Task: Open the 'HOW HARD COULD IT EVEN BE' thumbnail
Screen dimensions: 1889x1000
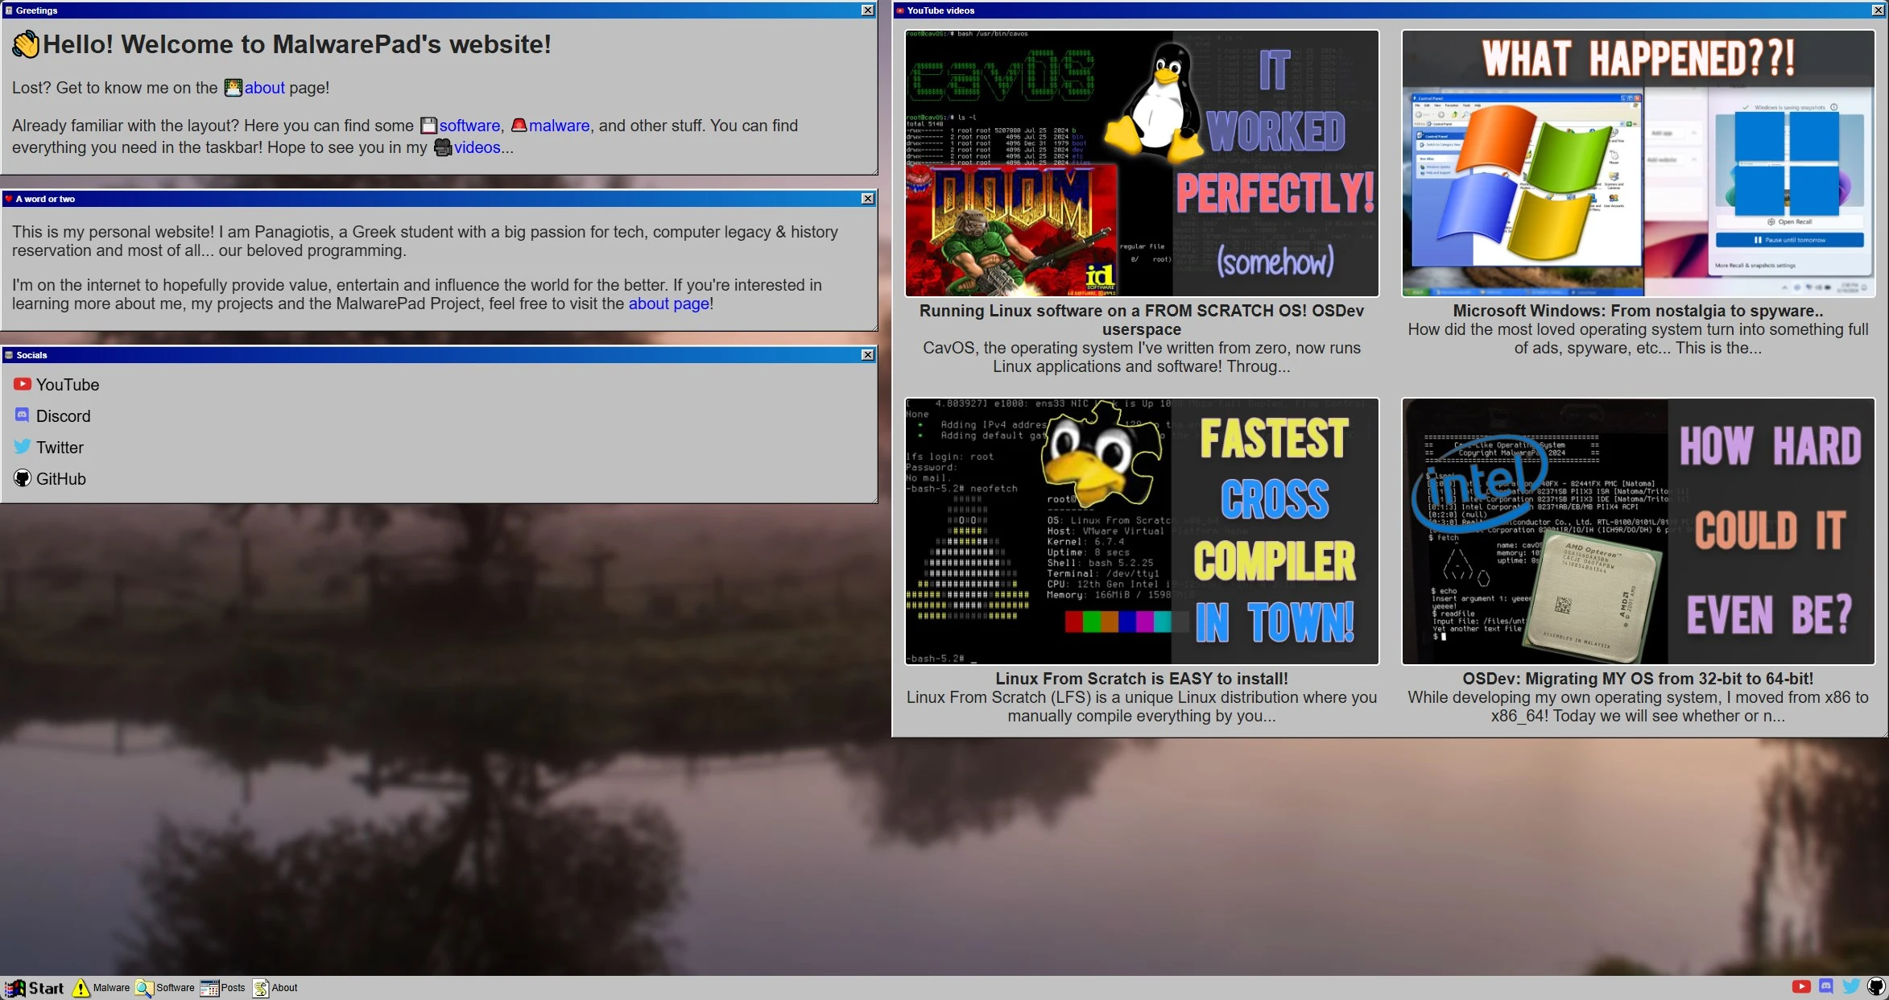Action: [1638, 531]
